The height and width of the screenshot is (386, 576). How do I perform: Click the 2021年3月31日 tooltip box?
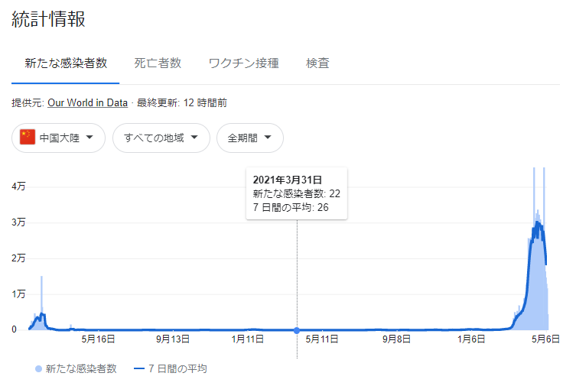click(297, 193)
